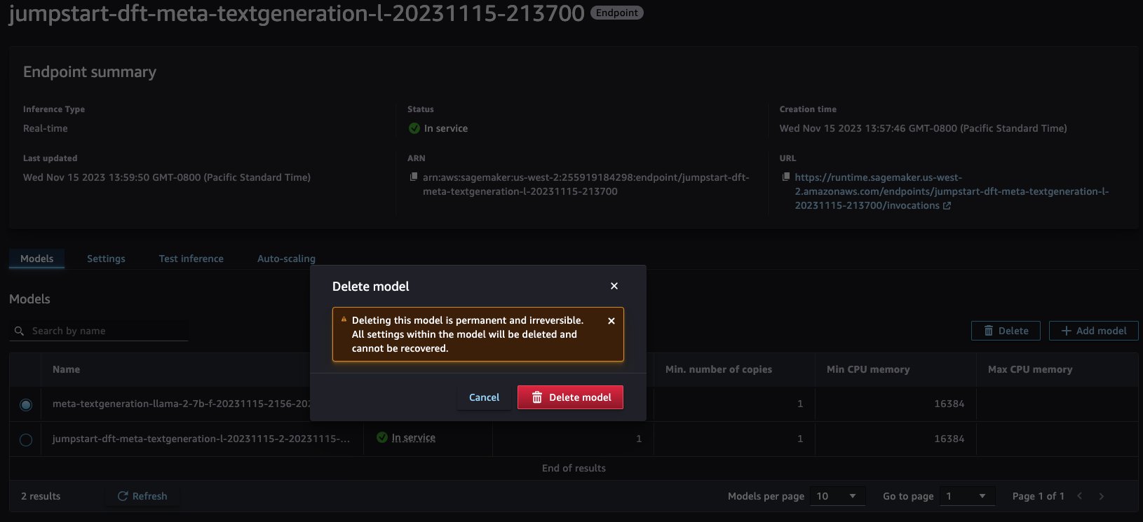Screen dimensions: 1143x522
Task: Click the Min. number of copies header
Action: coord(719,369)
